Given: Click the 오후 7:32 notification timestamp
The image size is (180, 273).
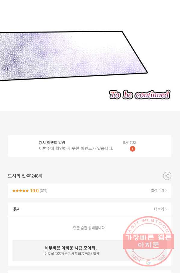Looking at the screenshot, I should [129, 143].
